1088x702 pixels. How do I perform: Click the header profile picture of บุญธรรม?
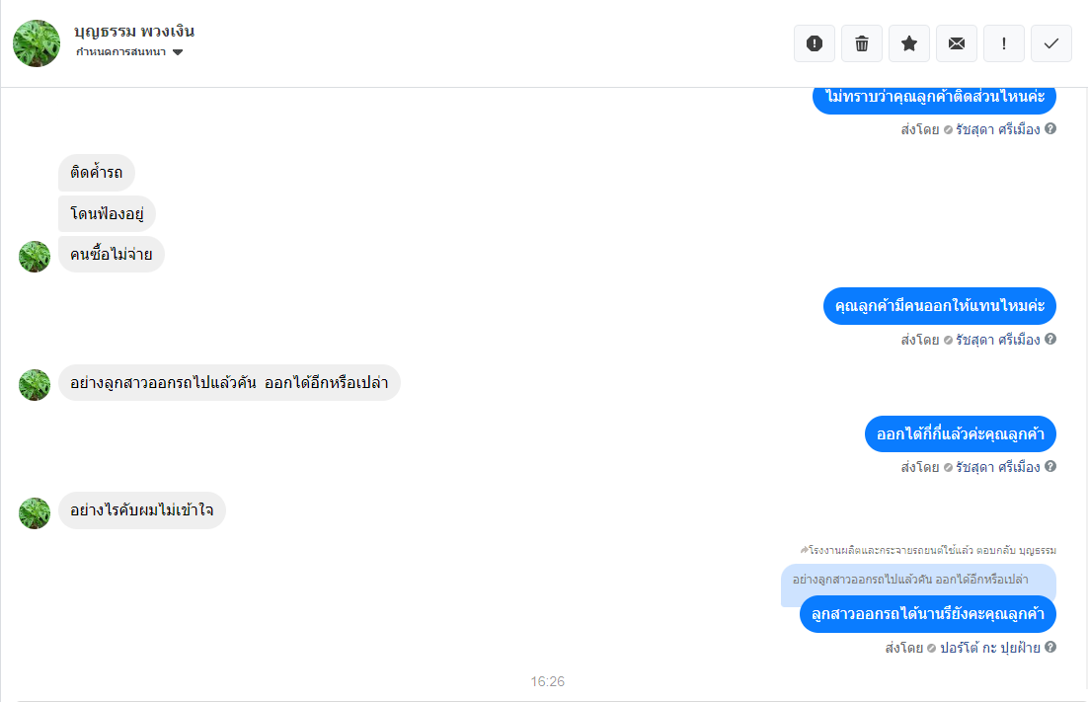point(37,43)
